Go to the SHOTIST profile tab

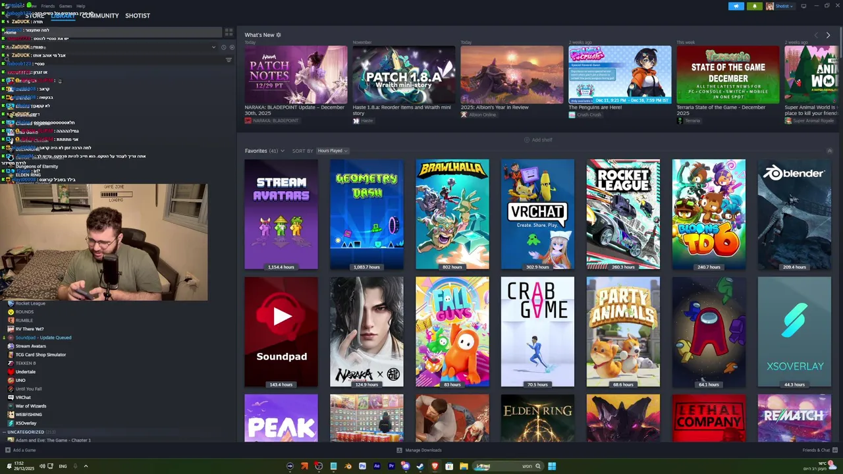(138, 16)
